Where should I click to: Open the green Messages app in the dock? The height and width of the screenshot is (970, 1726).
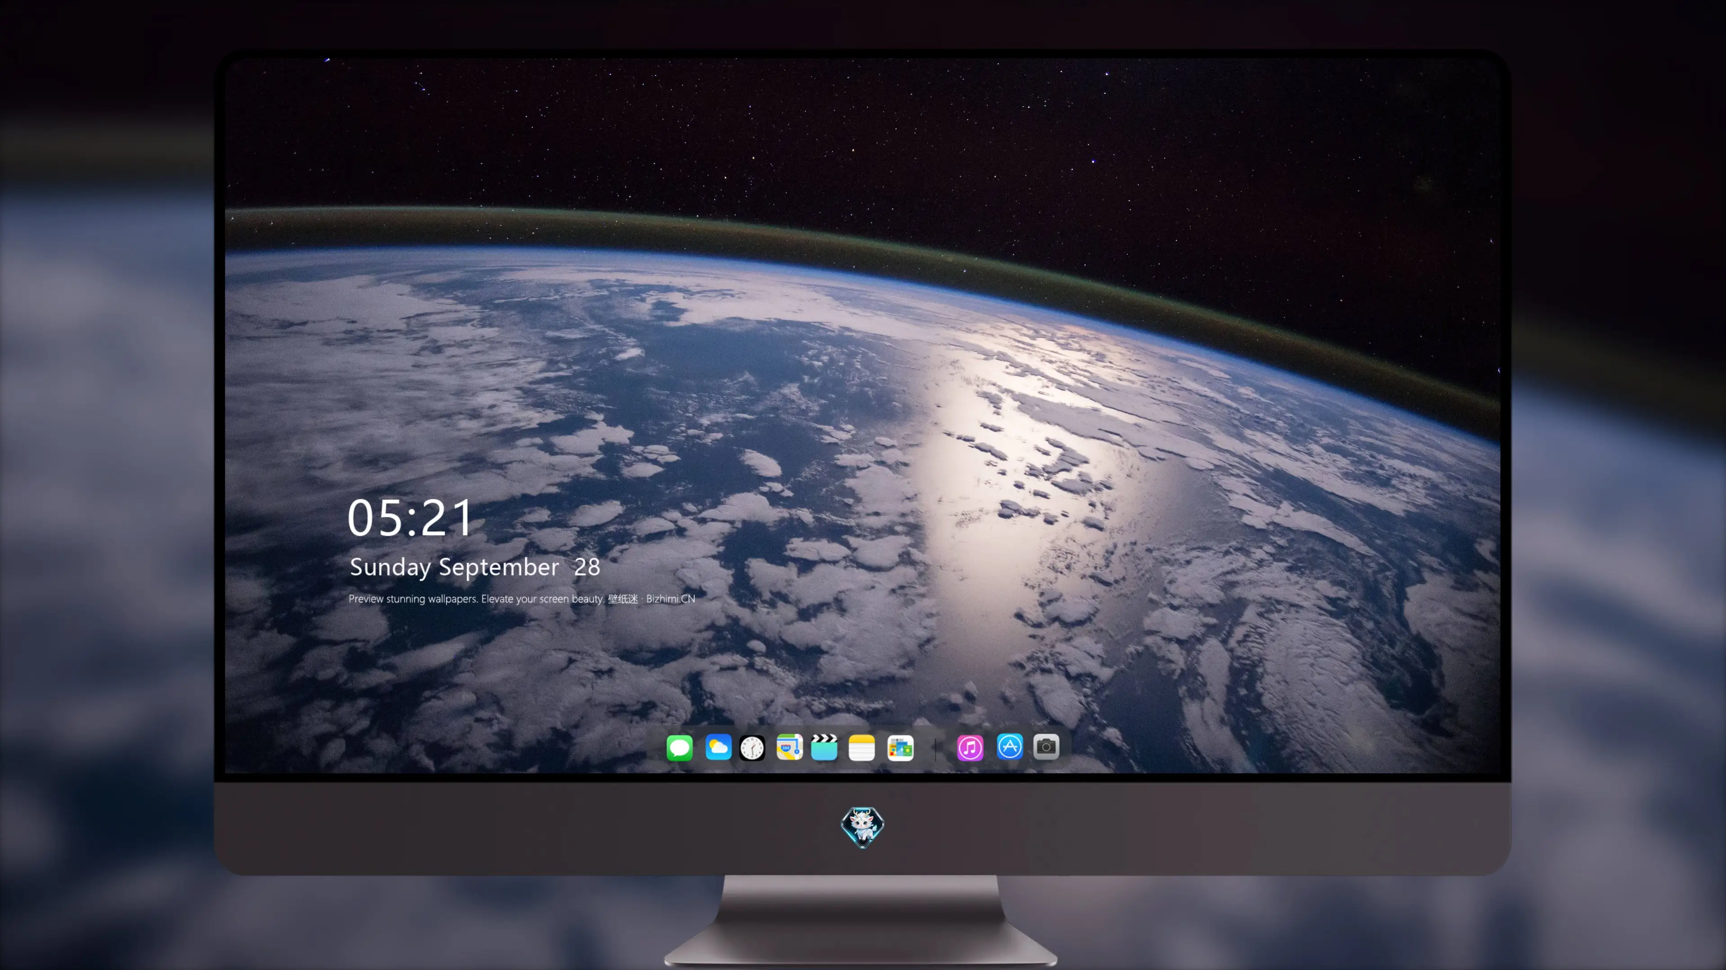(680, 748)
